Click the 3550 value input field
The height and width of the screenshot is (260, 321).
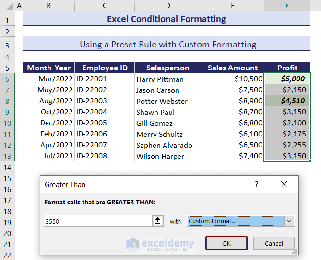pos(97,221)
